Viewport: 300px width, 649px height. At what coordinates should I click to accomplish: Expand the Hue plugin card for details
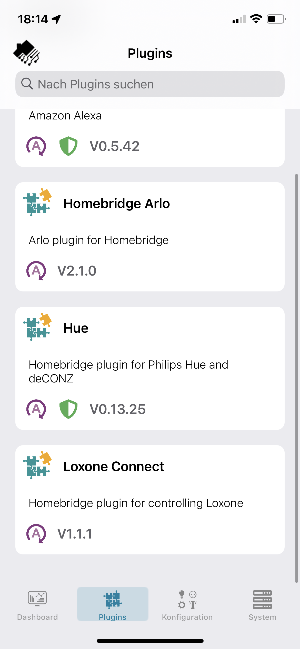tap(150, 367)
